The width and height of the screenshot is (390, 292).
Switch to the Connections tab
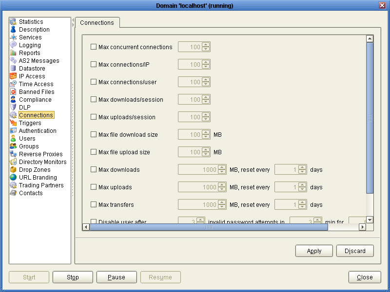[97, 22]
